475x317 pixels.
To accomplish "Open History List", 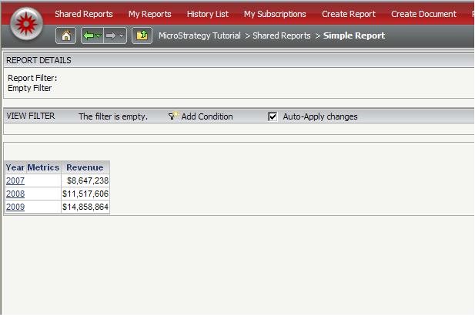I will coord(207,14).
